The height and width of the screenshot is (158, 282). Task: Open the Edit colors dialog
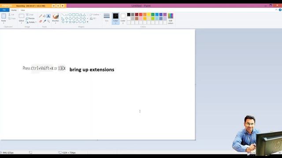coord(171,18)
